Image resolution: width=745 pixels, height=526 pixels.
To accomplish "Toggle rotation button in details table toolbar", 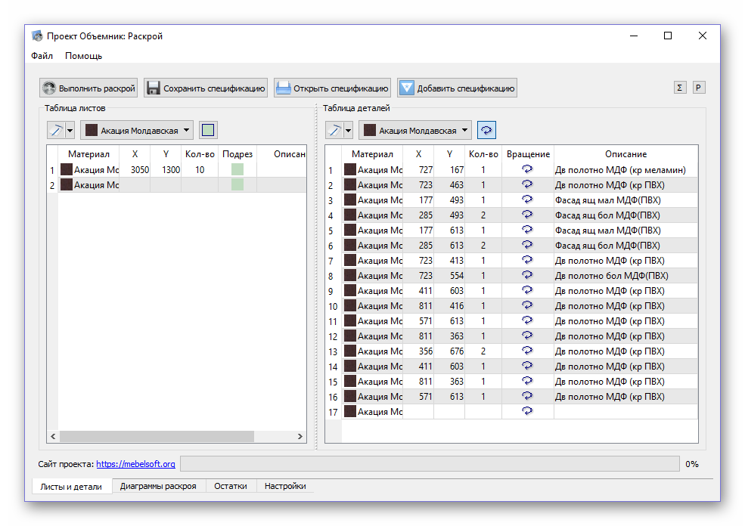I will click(x=486, y=130).
